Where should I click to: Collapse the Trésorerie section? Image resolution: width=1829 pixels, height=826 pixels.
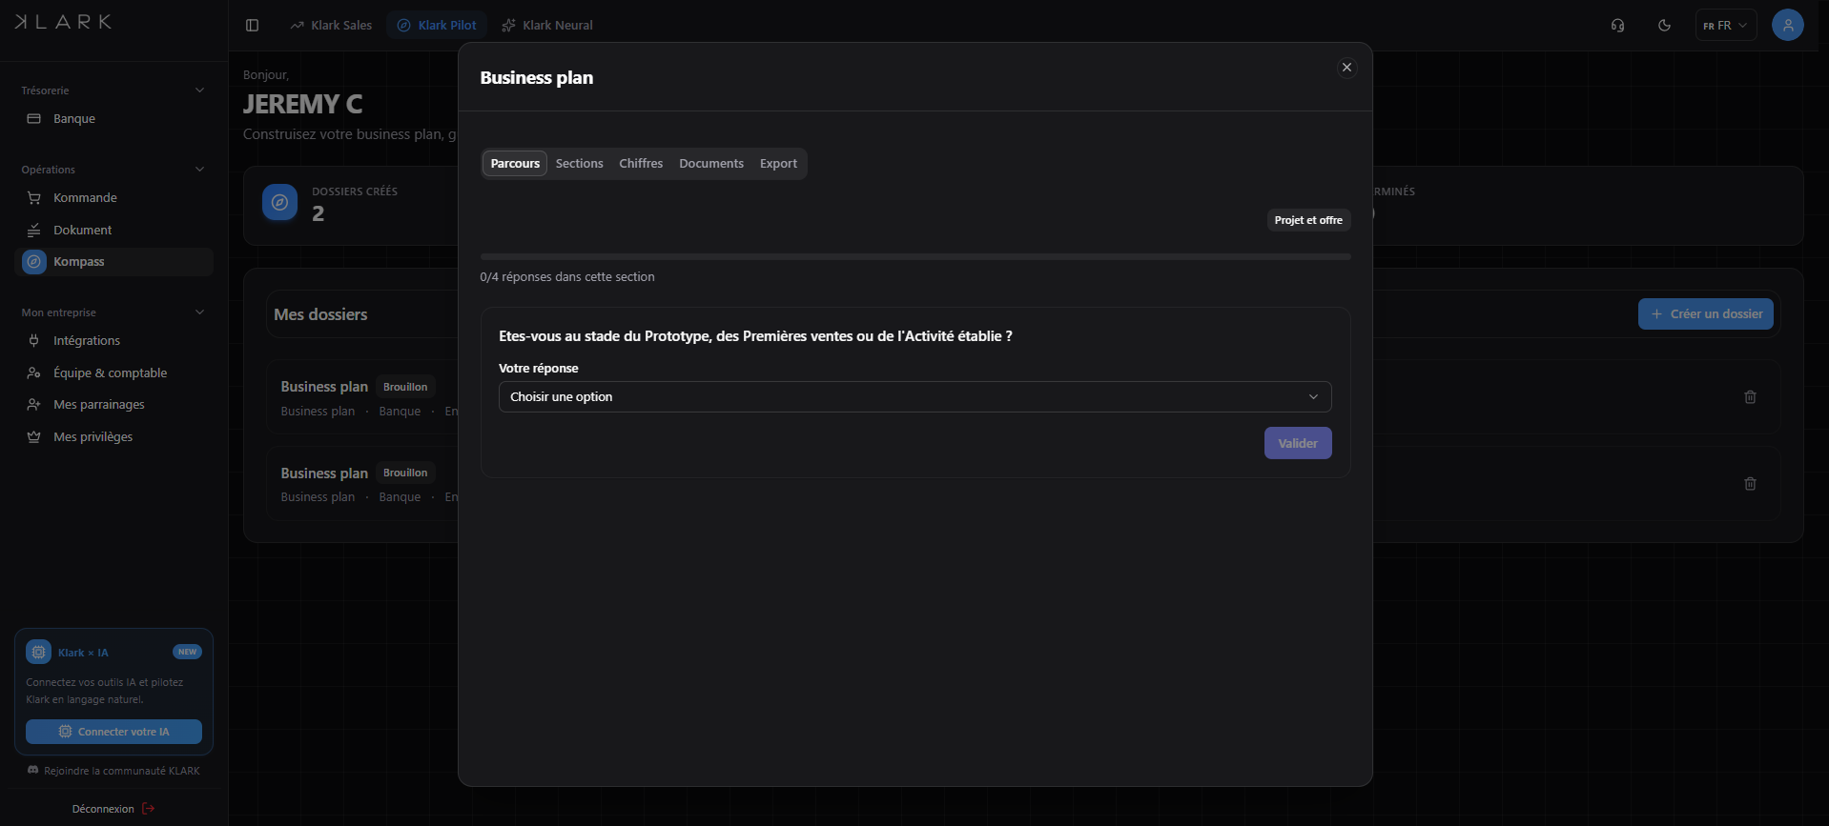199,91
